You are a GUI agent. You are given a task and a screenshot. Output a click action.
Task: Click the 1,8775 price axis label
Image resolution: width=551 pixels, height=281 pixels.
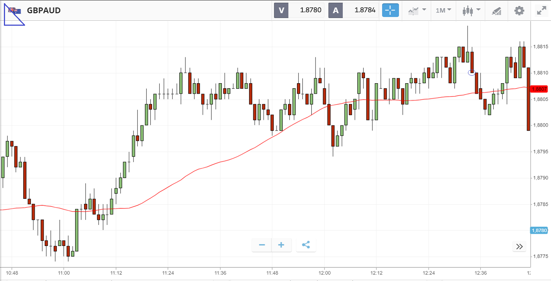coord(540,256)
